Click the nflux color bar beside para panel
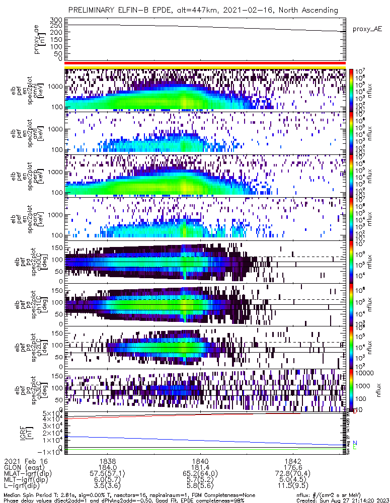 tap(351, 219)
